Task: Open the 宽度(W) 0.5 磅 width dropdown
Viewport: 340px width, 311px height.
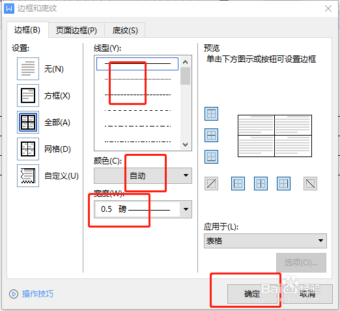Action: coord(143,209)
